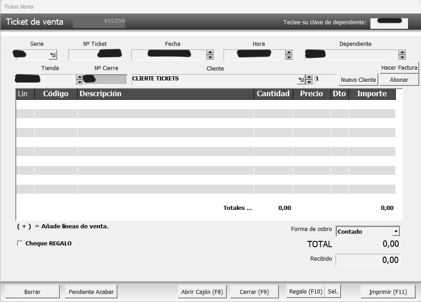This screenshot has height=302, width=421.
Task: Click the Sel. button
Action: coord(332,291)
